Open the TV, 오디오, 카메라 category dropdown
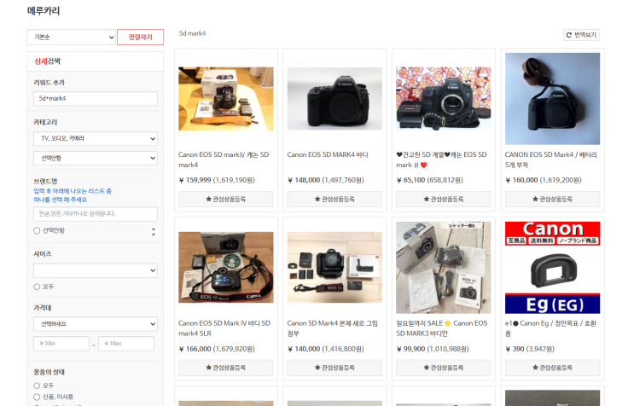The image size is (634, 406). [x=96, y=138]
